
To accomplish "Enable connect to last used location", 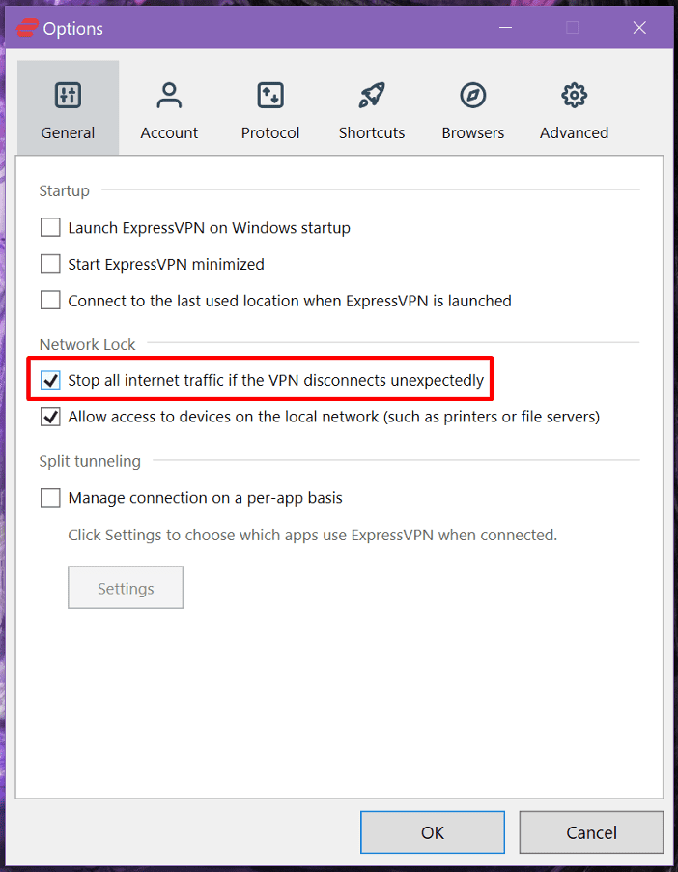I will click(x=50, y=301).
